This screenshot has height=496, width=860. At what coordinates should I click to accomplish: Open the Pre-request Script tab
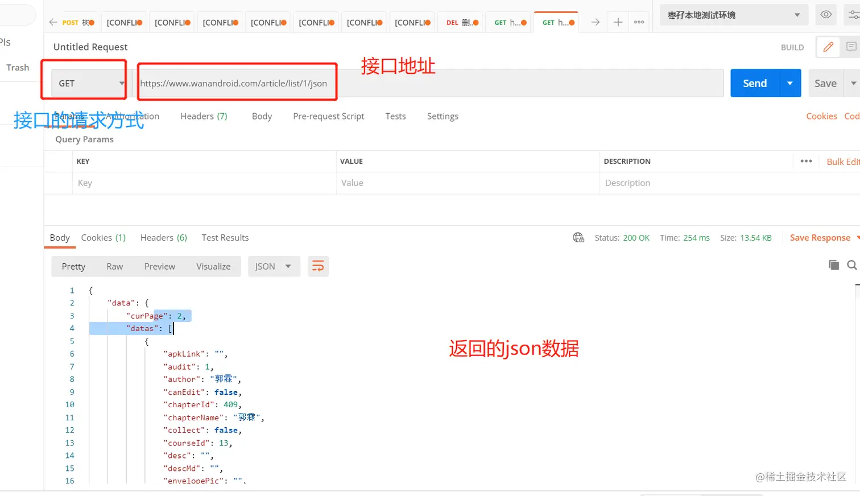pyautogui.click(x=328, y=116)
